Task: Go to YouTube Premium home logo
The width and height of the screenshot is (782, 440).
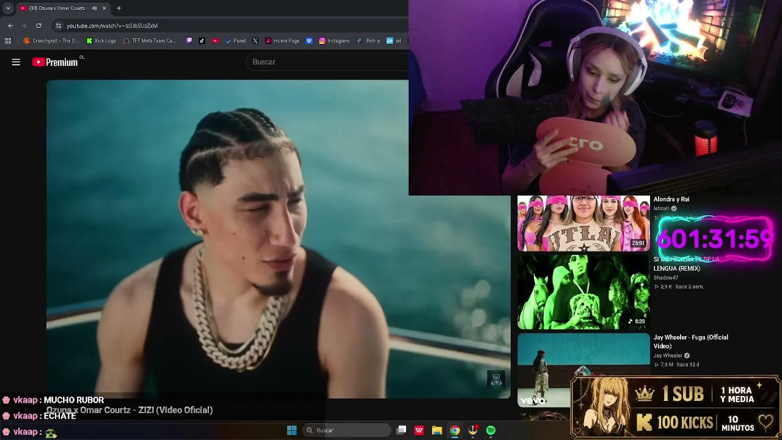Action: (55, 62)
